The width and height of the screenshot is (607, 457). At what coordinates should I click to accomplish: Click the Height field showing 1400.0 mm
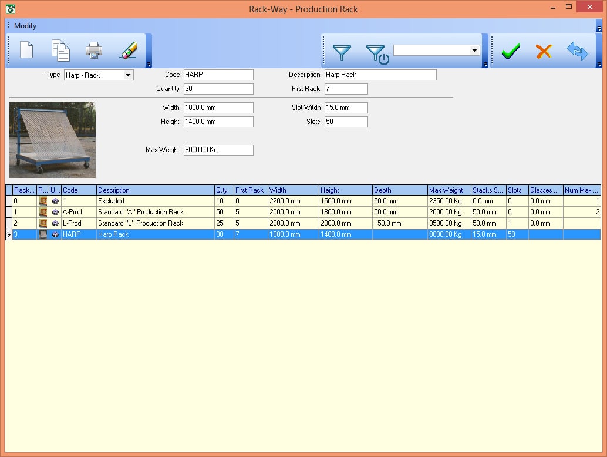(x=218, y=122)
